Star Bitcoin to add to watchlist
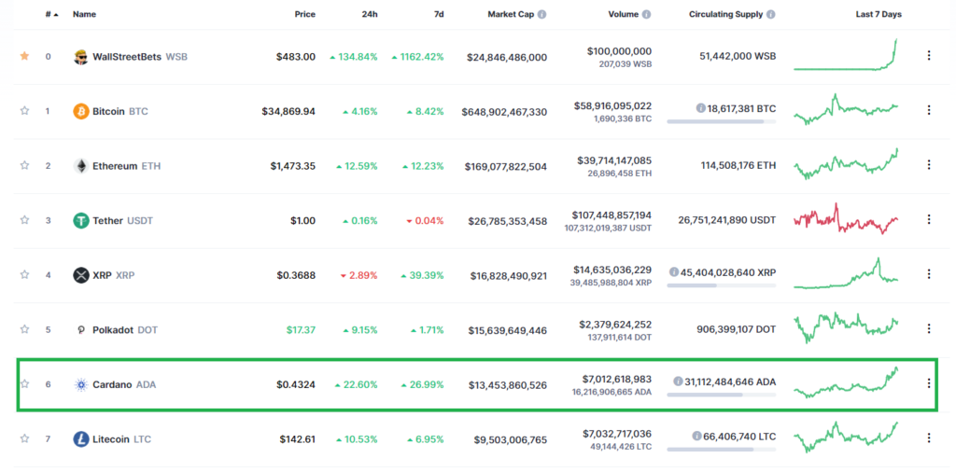Viewport: 956px width, 472px height. tap(24, 111)
